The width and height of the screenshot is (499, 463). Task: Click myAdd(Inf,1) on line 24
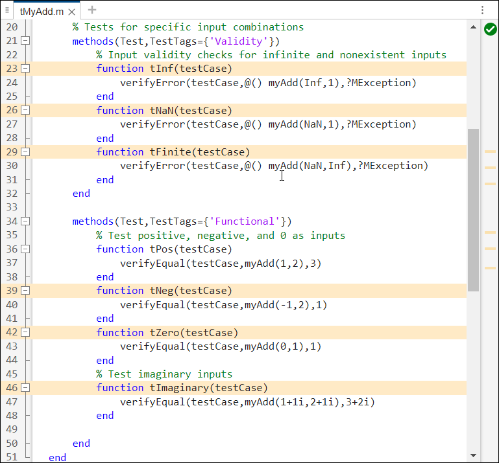[304, 83]
